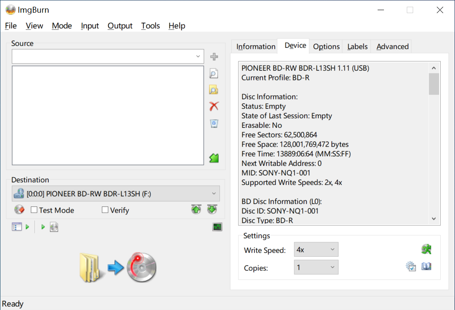Click the 'Free Sectors: 62,500,864' line

pos(279,134)
